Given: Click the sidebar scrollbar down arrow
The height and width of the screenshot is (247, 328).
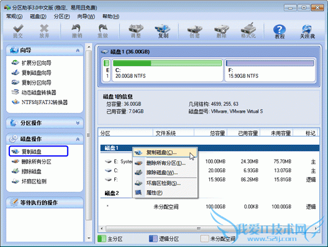Looking at the screenshot, I should click(89, 238).
